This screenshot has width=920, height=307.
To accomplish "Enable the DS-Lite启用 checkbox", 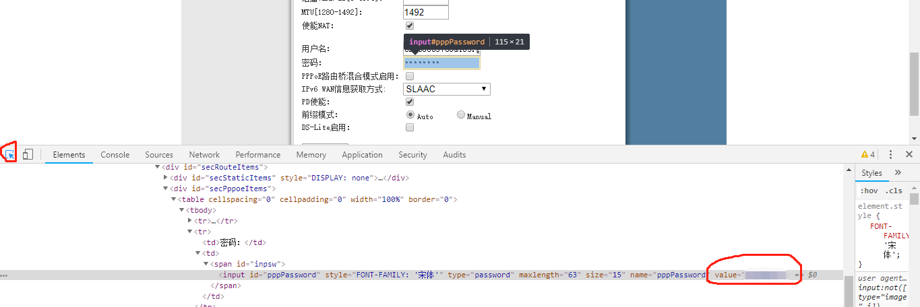I will [x=410, y=127].
